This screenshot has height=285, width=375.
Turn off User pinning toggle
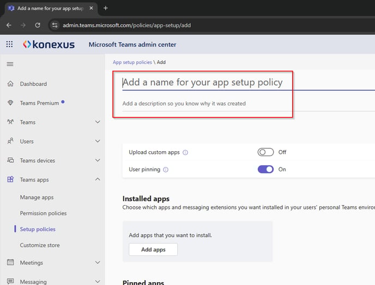tap(265, 169)
